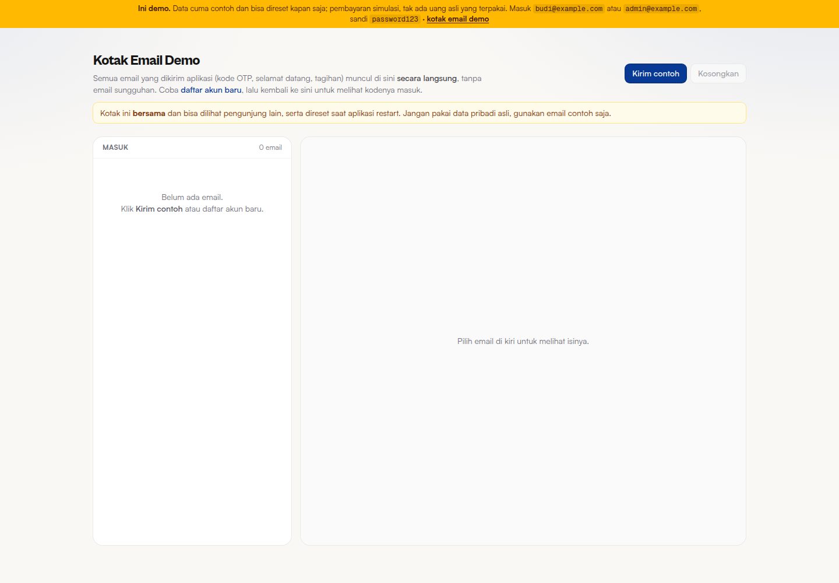839x583 pixels.
Task: Open the daftar akun baru link
Action: click(x=211, y=90)
